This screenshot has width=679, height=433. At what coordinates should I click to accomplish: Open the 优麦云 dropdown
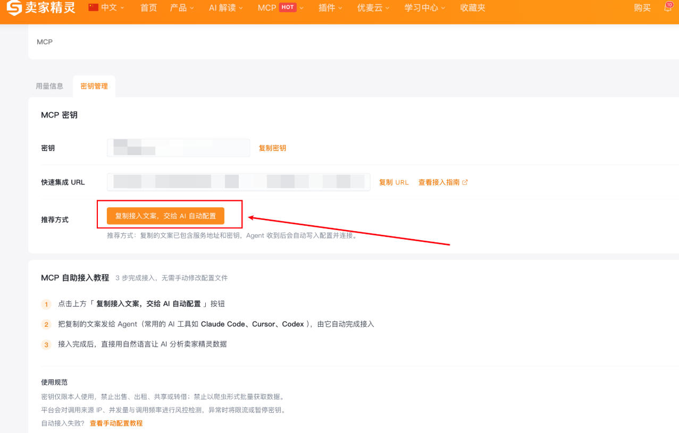click(373, 8)
